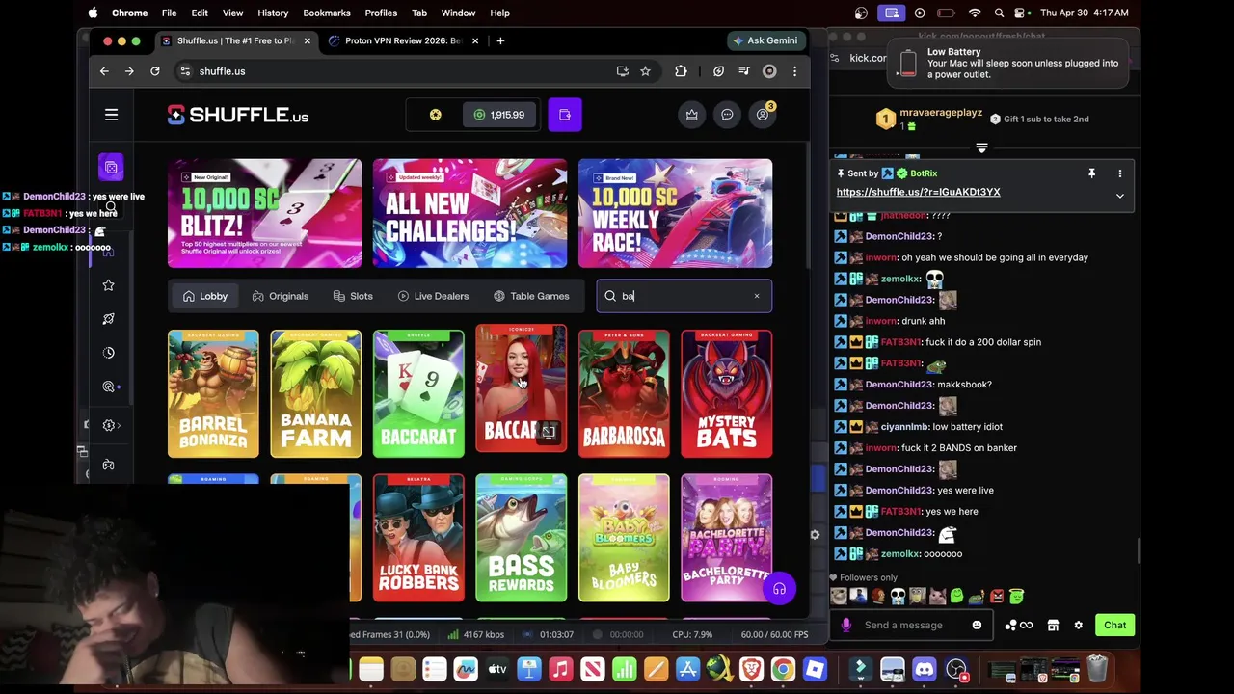Open the Music app in the Dock

pyautogui.click(x=561, y=668)
